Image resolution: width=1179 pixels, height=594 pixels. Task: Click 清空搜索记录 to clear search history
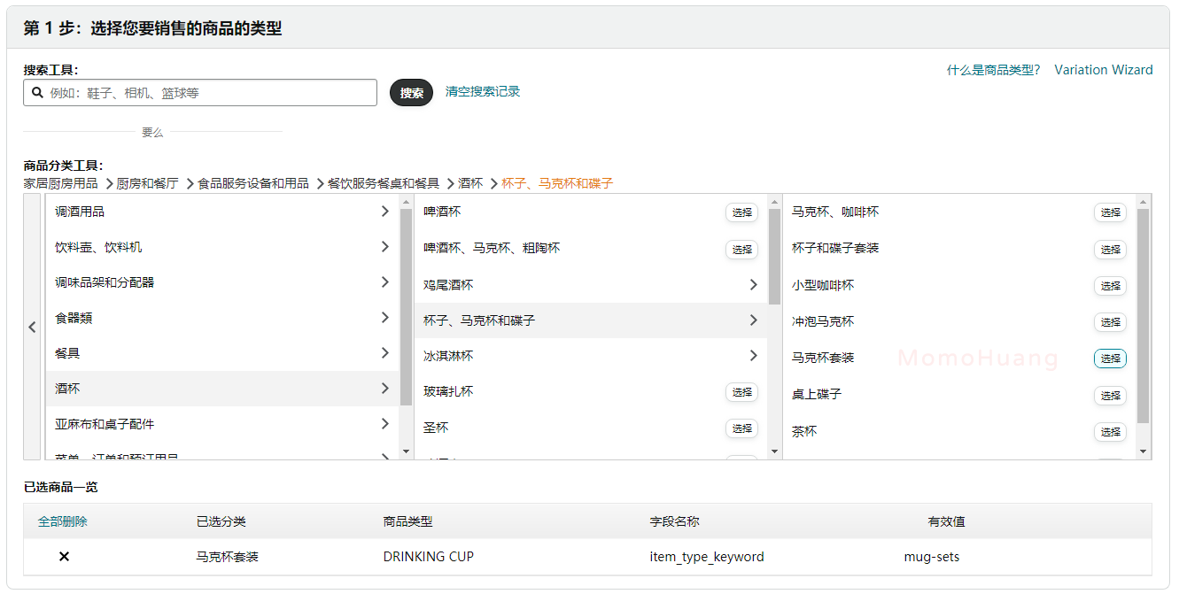click(x=483, y=91)
